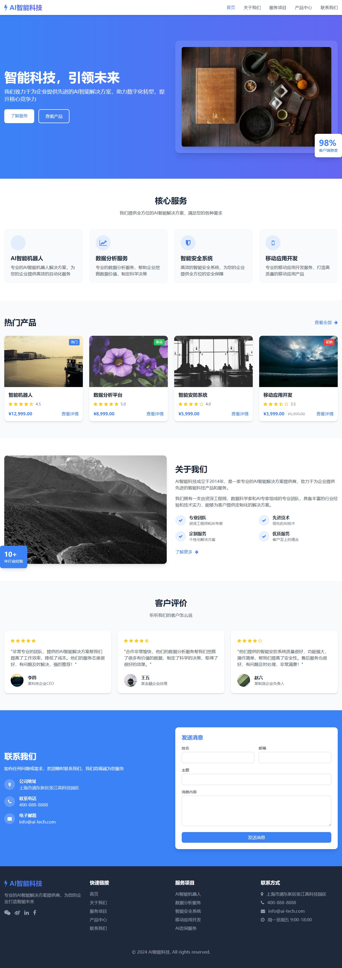Click the 专业团队 checkmark icon
342x968 pixels.
[180, 520]
